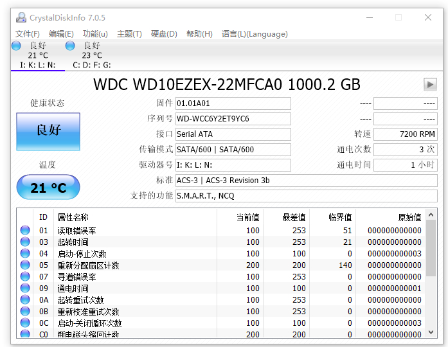Click the 当前值 column header
Image resolution: width=448 pixels, height=347 pixels.
240,217
